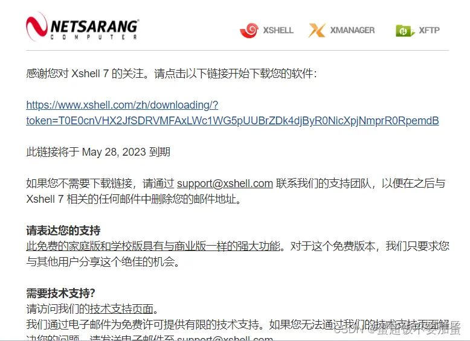Click the 请表达您的支持 heading

click(63, 230)
